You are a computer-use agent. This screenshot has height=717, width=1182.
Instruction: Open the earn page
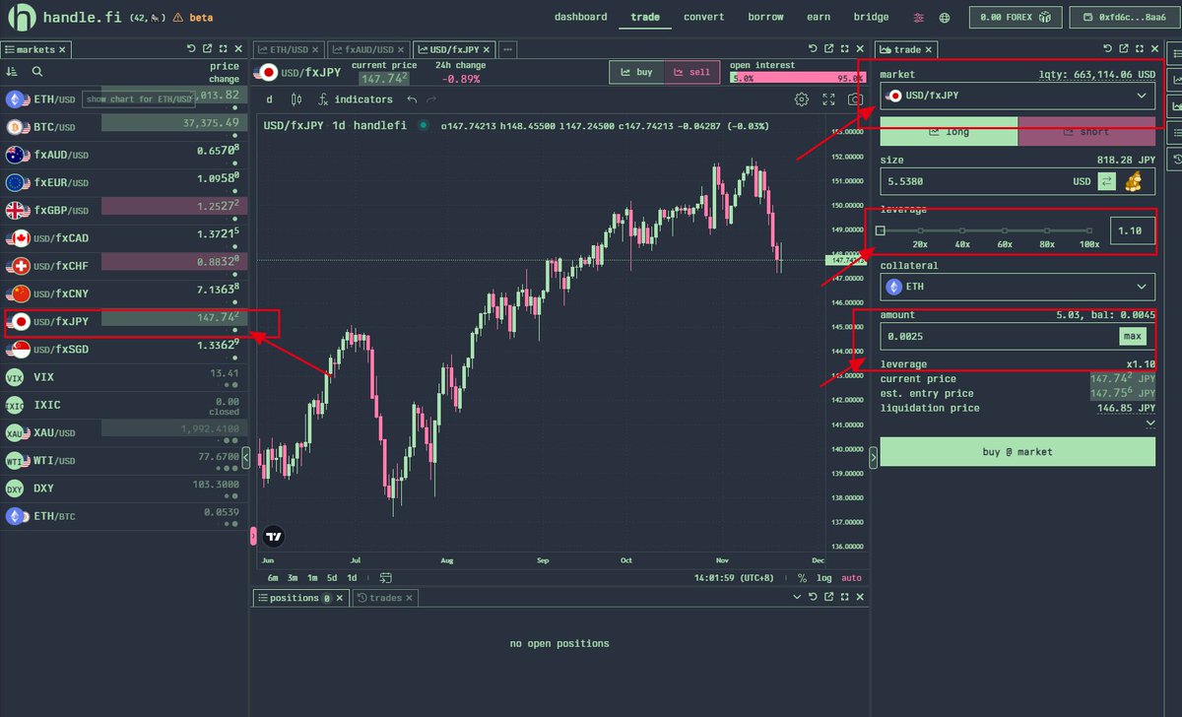(819, 17)
